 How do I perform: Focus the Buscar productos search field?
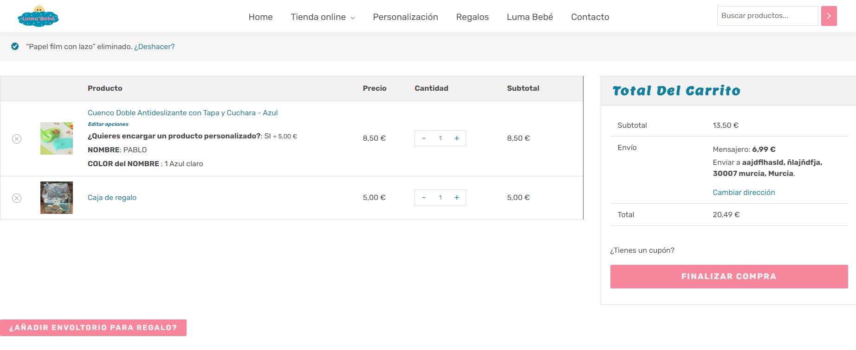pyautogui.click(x=767, y=16)
